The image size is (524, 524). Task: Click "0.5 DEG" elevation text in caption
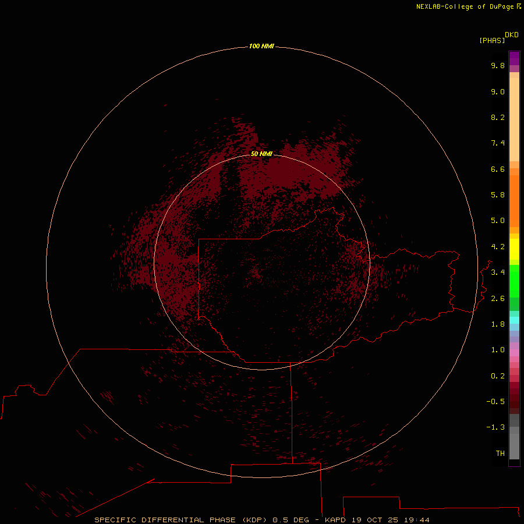[292, 520]
